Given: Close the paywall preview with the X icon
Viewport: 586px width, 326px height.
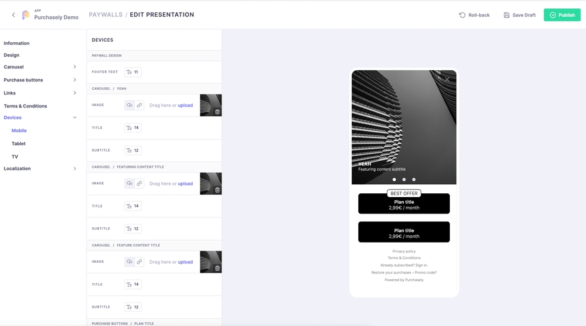Looking at the screenshot, I should click(447, 79).
